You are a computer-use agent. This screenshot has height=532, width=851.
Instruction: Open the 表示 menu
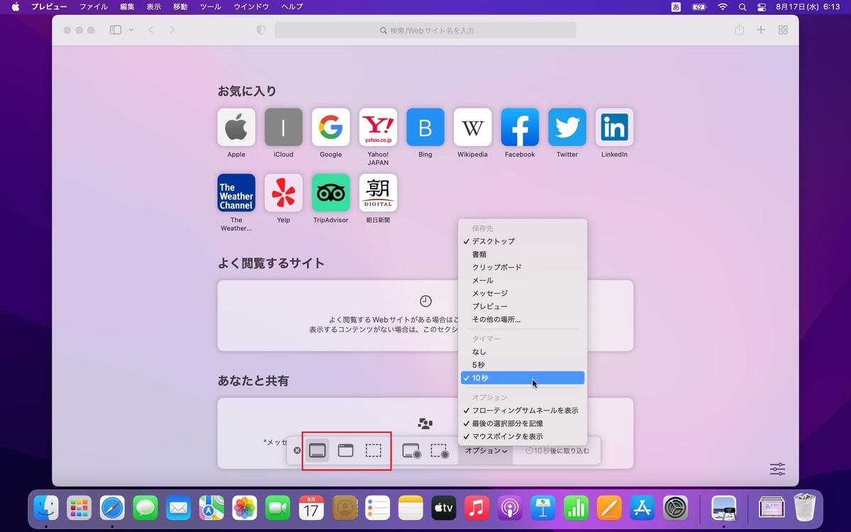click(x=154, y=6)
